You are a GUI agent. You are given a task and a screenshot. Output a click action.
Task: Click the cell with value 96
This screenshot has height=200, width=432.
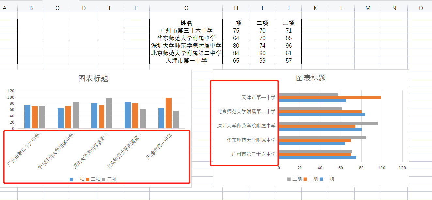point(288,45)
